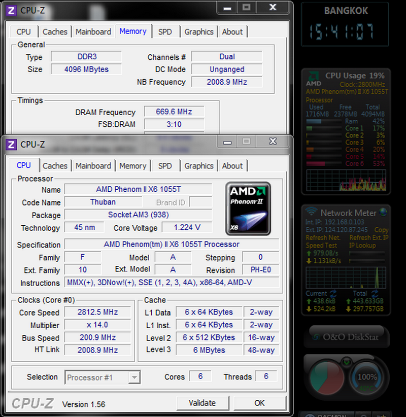Click the 100% circular gauge dial
Viewport: 406px width, 417px height.
coord(367,377)
